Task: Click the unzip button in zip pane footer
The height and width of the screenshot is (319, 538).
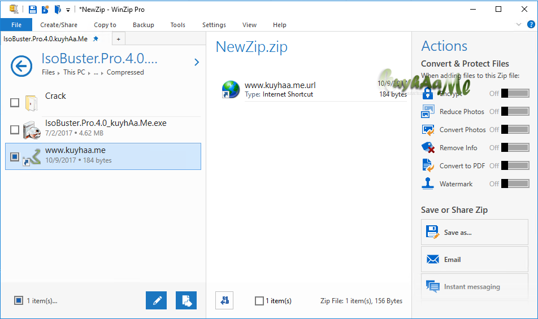Action: 224,300
